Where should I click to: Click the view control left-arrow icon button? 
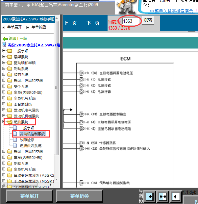(176, 196)
